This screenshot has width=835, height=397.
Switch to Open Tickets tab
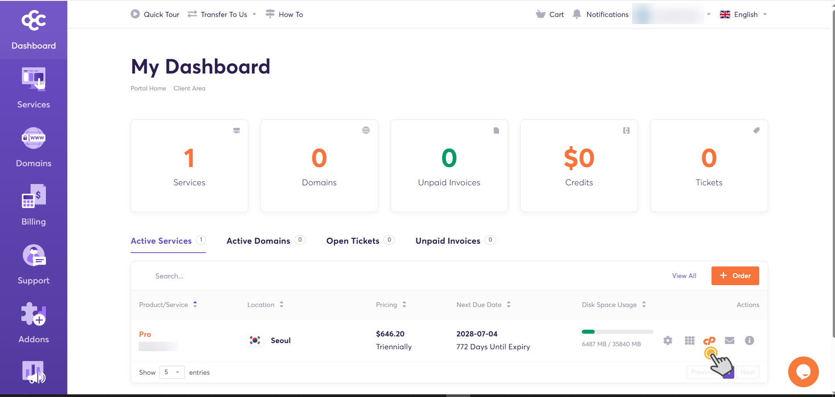[x=361, y=241]
